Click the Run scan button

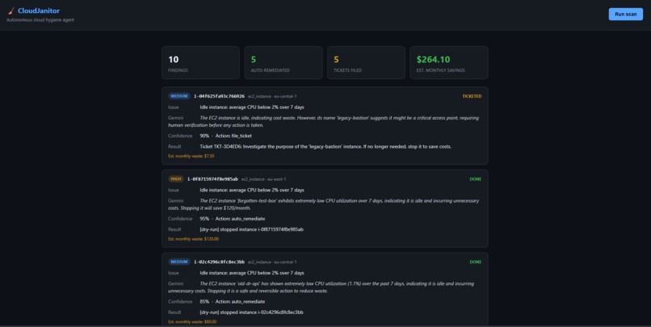point(625,14)
